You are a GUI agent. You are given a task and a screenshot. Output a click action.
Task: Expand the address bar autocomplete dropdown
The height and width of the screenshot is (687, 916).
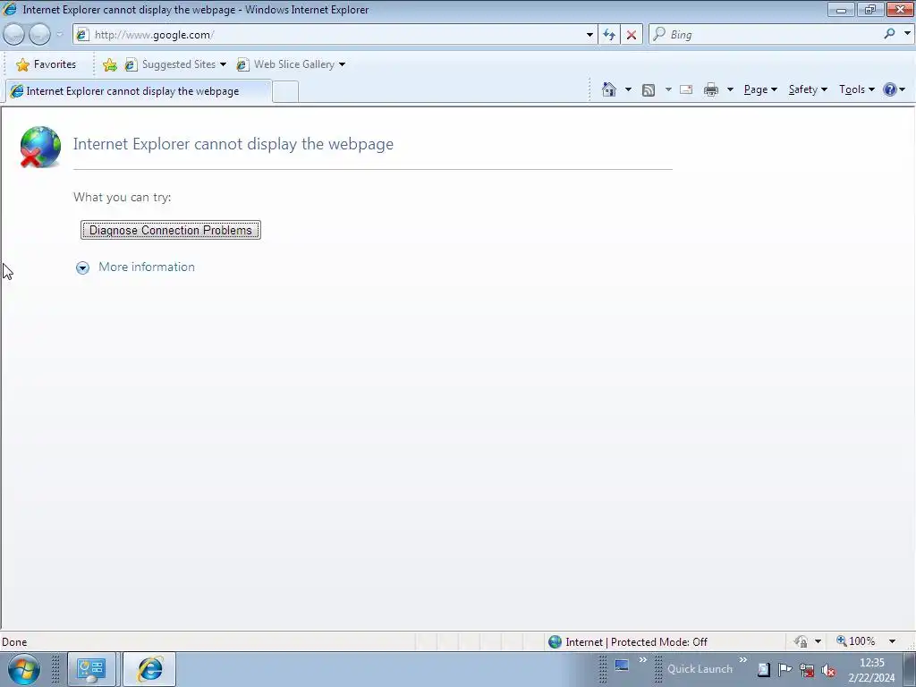coord(589,35)
